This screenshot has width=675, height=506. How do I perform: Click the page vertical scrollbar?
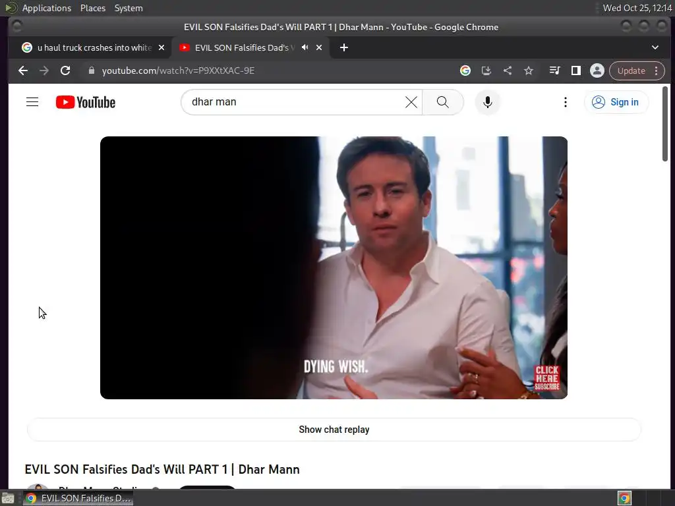pyautogui.click(x=665, y=124)
